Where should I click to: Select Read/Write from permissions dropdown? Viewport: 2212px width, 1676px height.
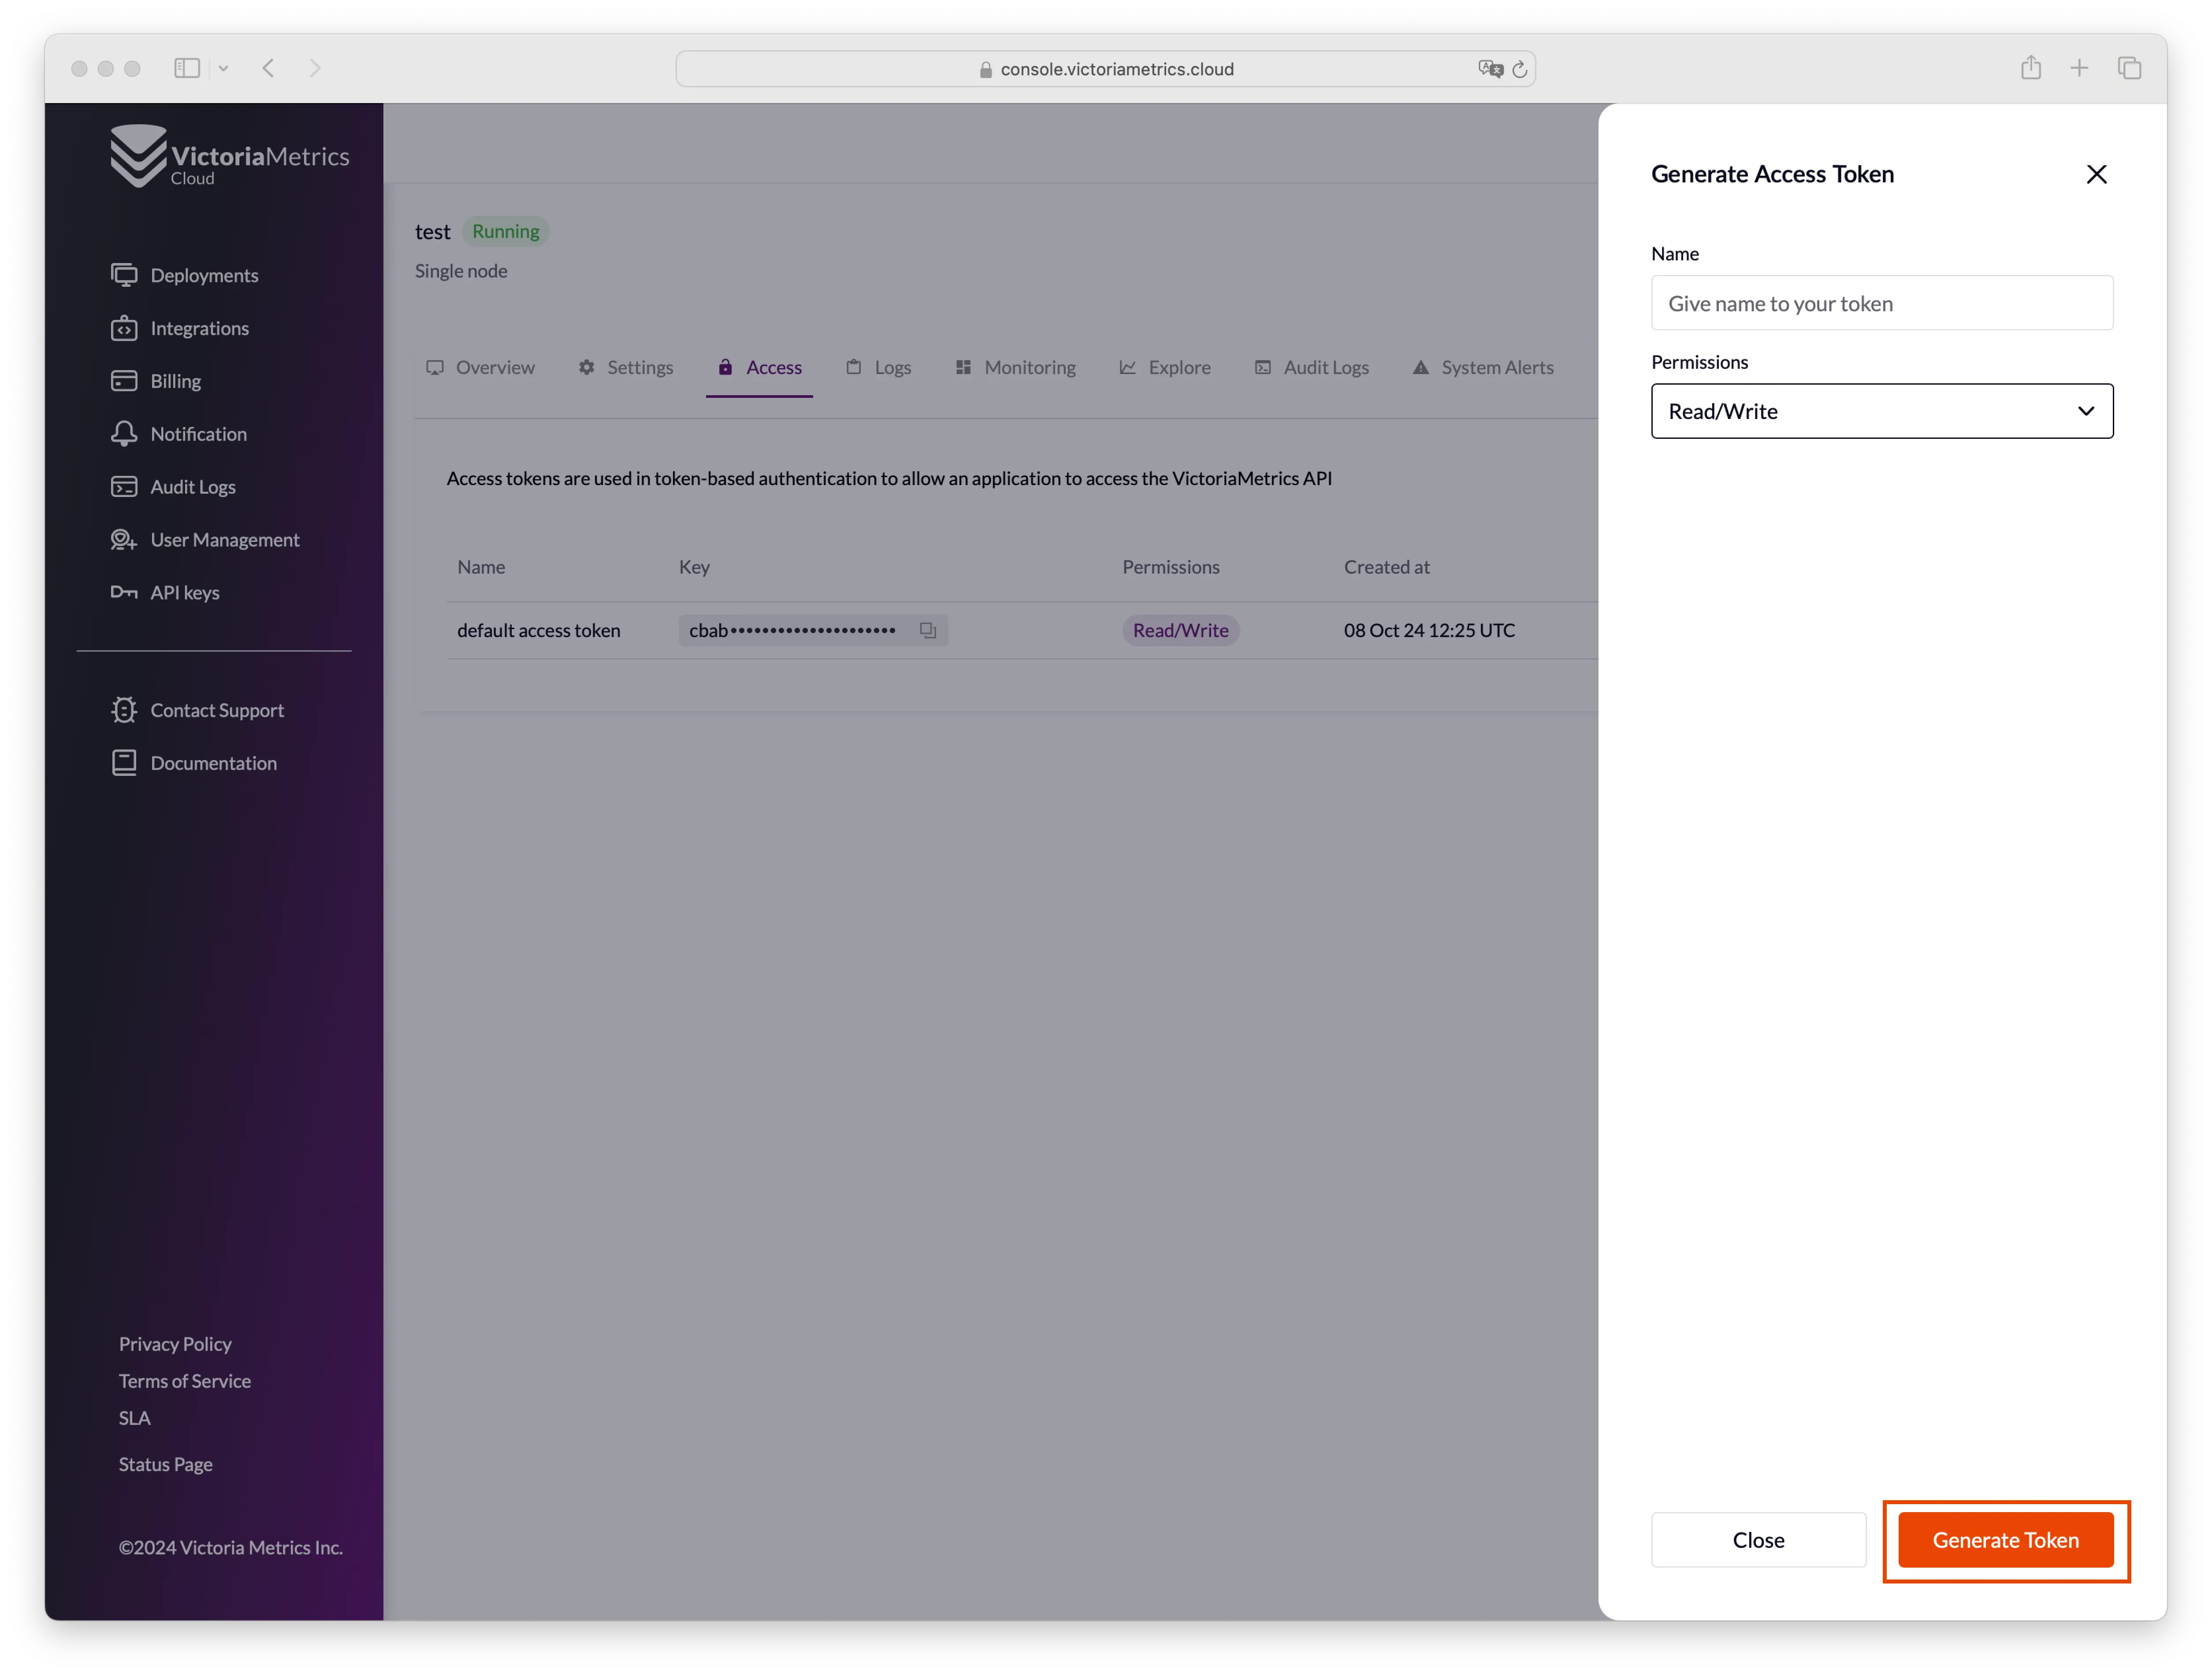1881,410
